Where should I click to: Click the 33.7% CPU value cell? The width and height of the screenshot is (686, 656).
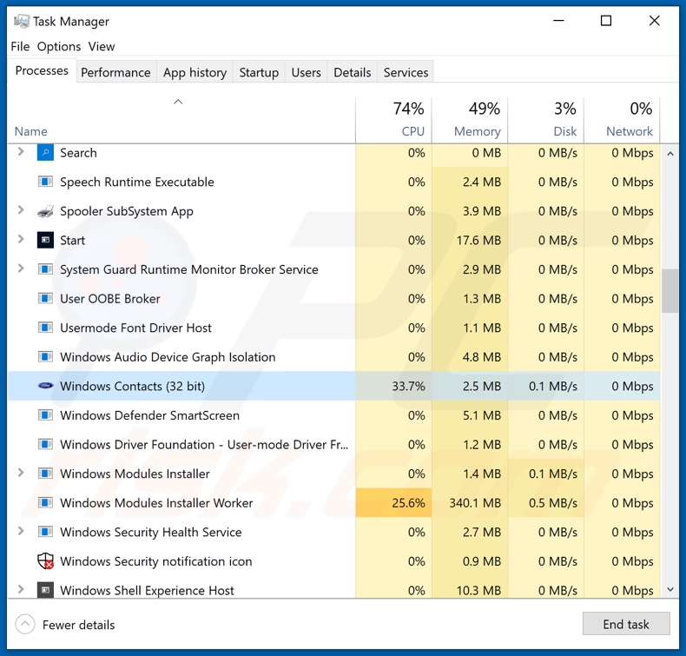pyautogui.click(x=393, y=386)
